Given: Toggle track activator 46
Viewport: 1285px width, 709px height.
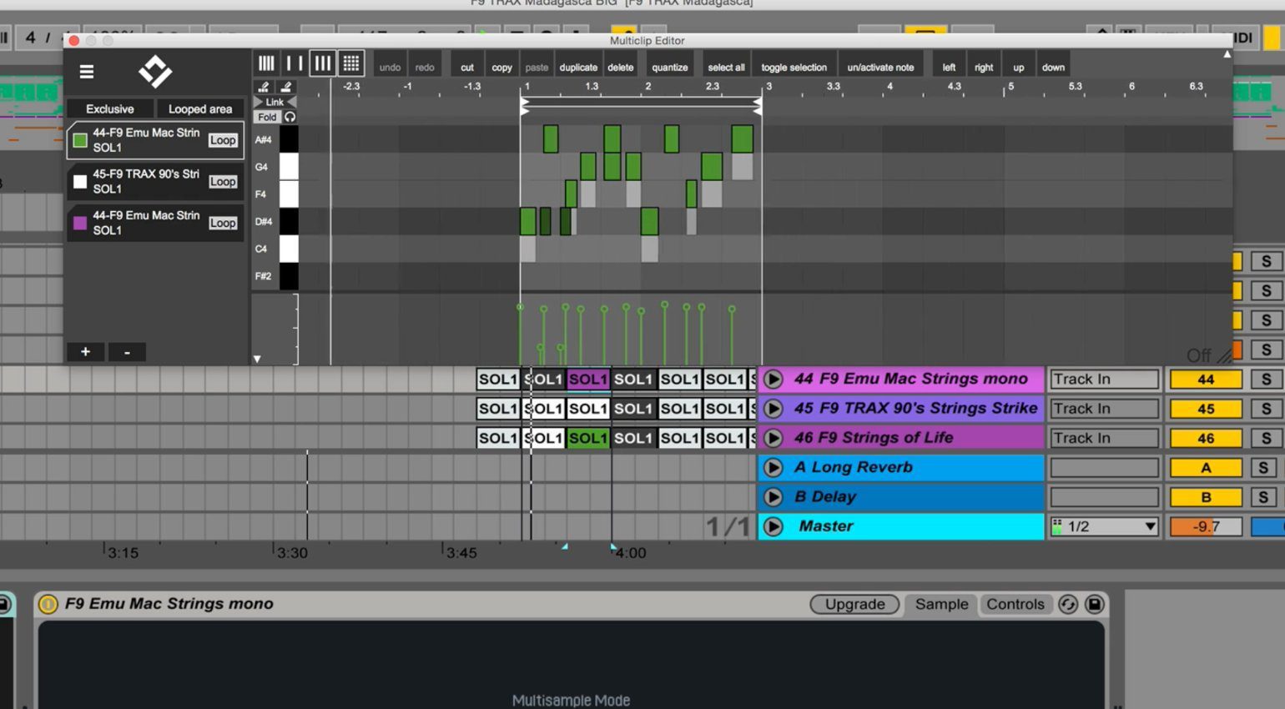Looking at the screenshot, I should [1206, 438].
